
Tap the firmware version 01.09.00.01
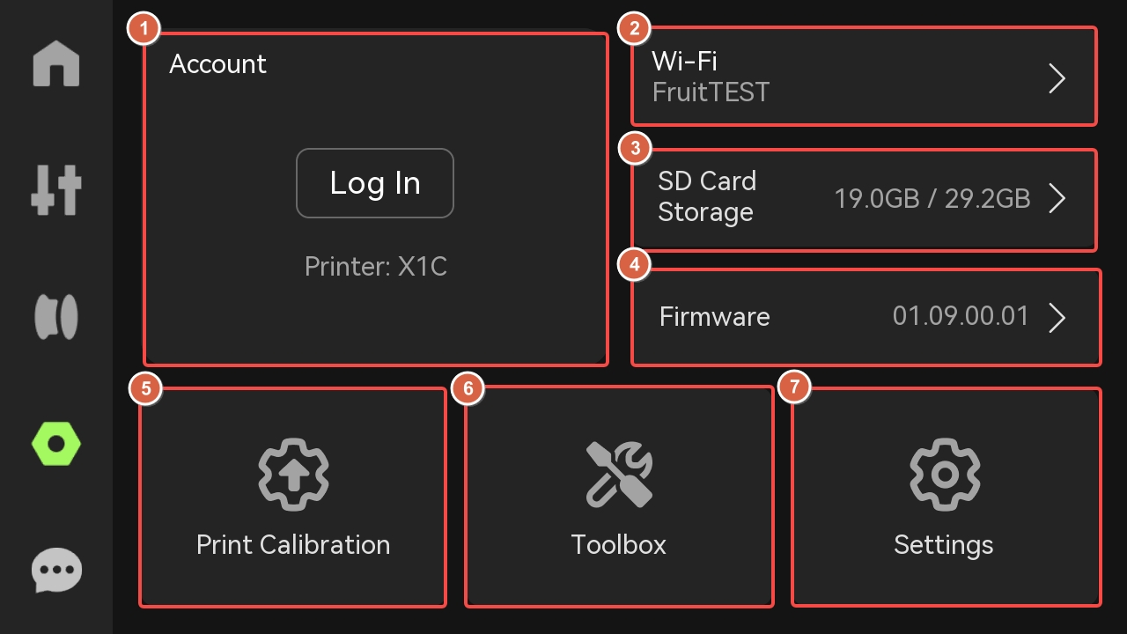[x=961, y=317]
